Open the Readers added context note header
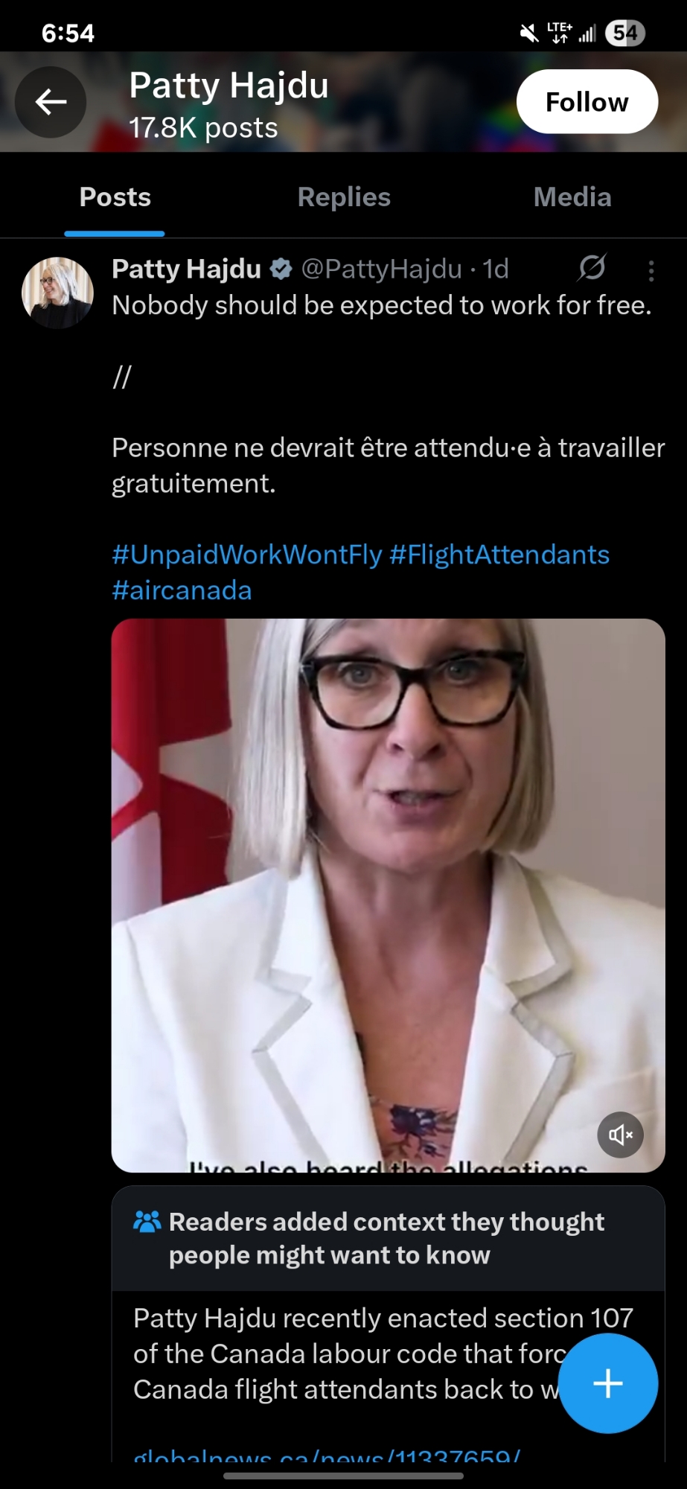Image resolution: width=687 pixels, height=1489 pixels. point(388,1238)
